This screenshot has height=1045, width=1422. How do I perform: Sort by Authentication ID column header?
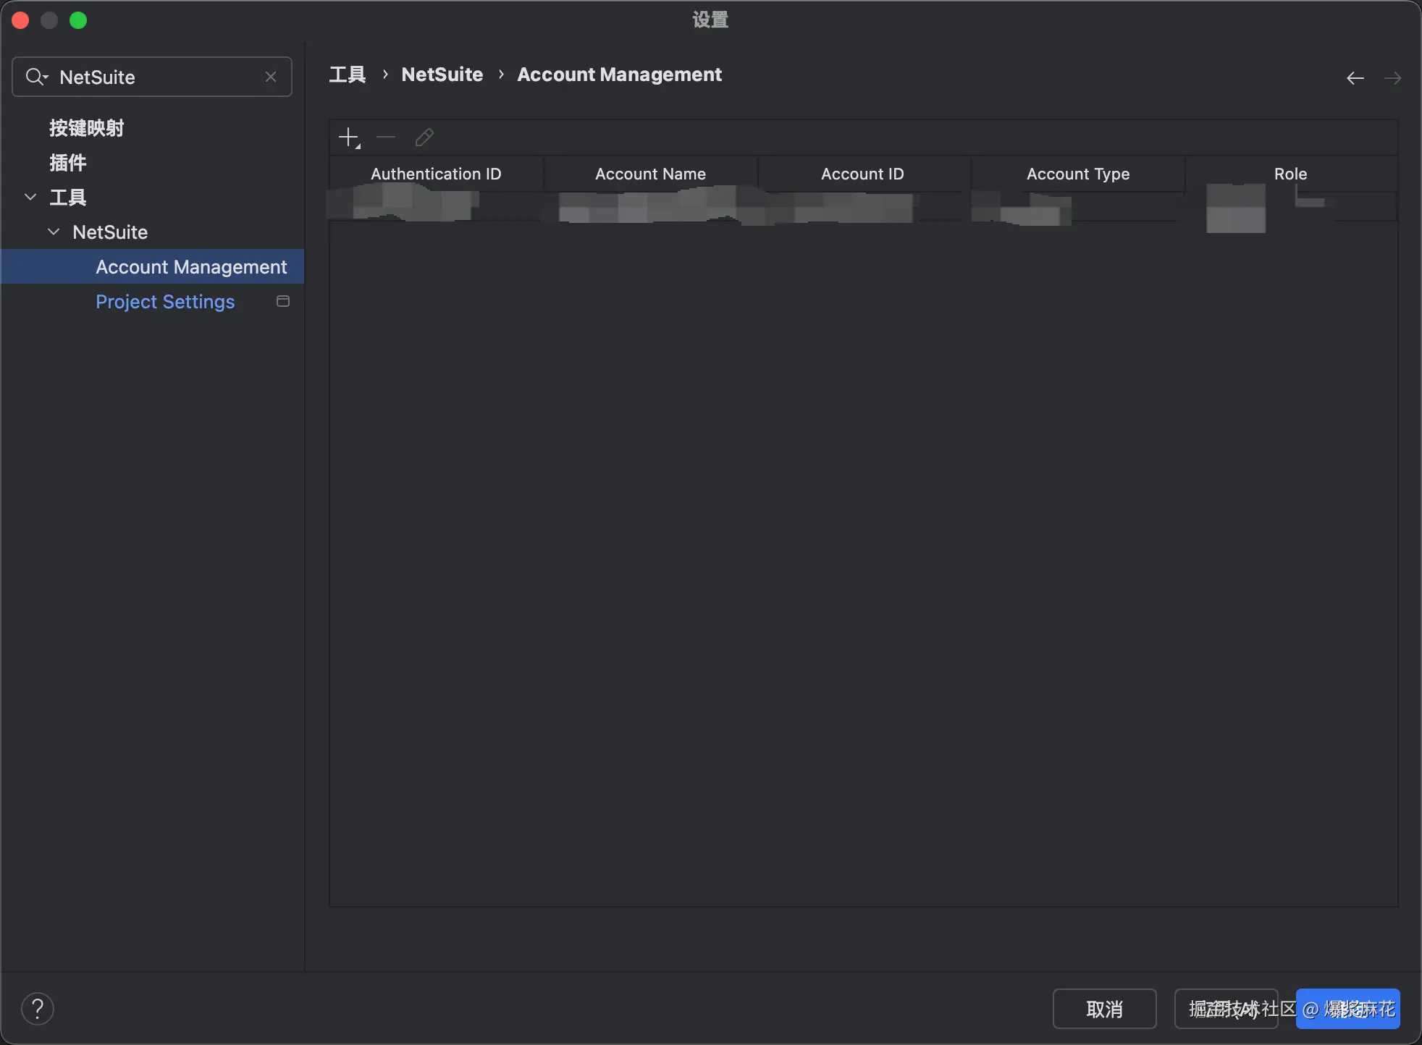click(436, 174)
